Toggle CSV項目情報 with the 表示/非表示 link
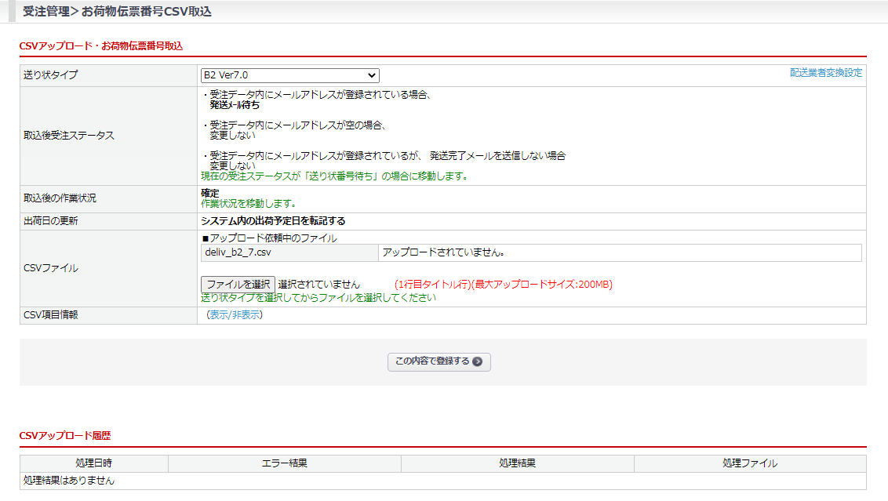The height and width of the screenshot is (501, 888). coord(235,315)
